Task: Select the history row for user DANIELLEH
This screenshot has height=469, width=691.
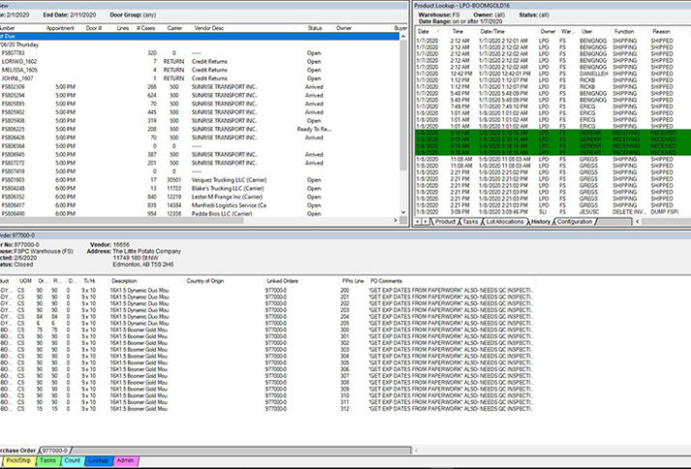Action: 553,74
